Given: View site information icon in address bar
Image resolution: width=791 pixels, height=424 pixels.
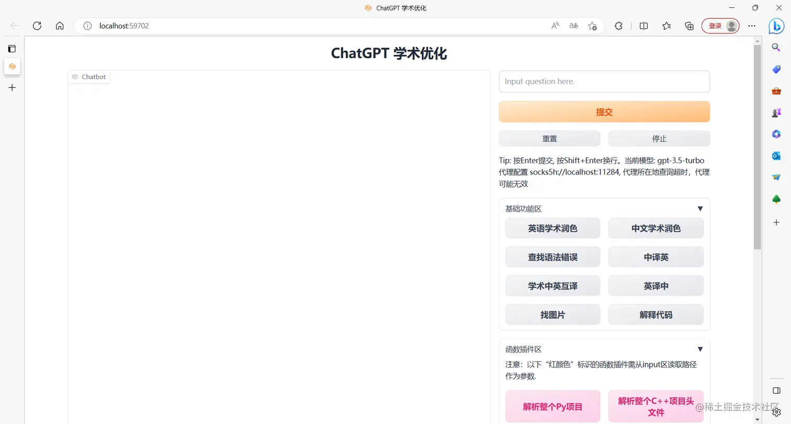Looking at the screenshot, I should click(87, 26).
